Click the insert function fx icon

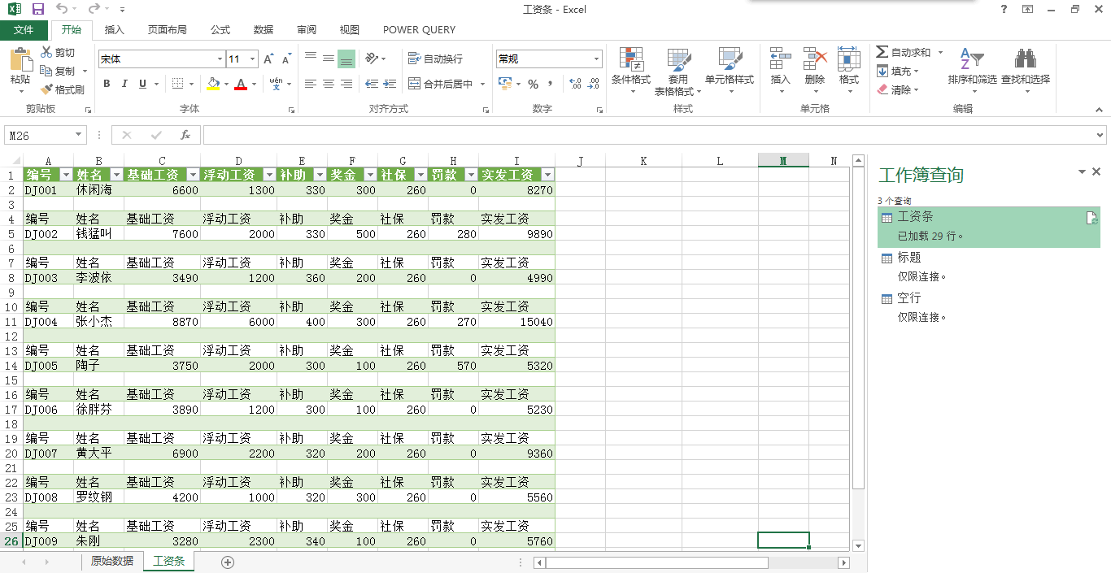point(185,135)
